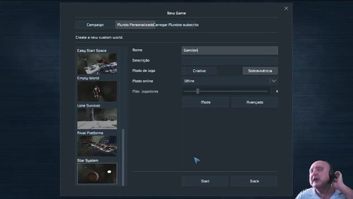
Task: Select the Star System scenario thumbnail
Action: point(97,174)
